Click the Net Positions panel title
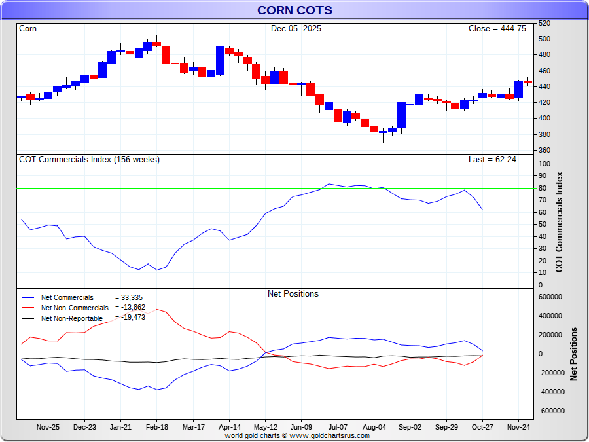589x442 pixels. point(293,293)
